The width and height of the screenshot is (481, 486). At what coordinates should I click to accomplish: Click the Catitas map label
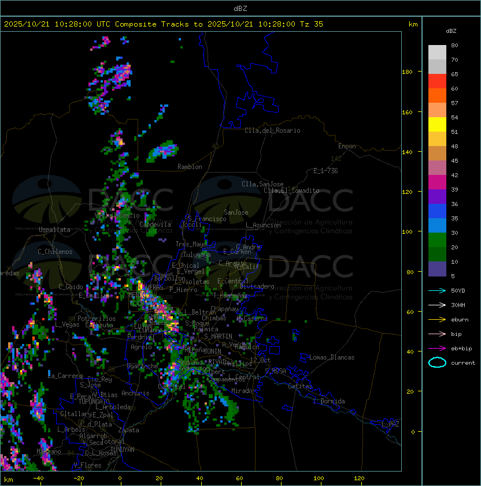(x=300, y=386)
